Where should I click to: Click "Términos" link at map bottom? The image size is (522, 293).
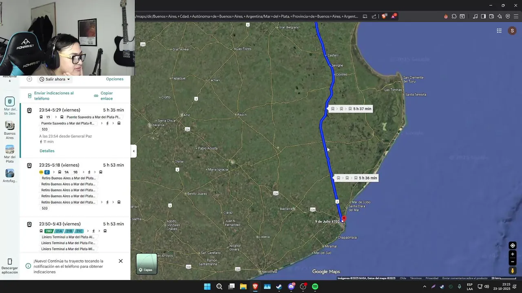(x=416, y=278)
